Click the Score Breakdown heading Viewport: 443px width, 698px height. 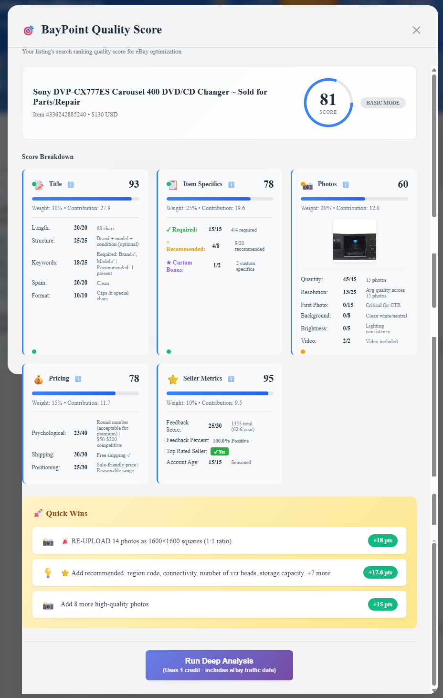[48, 157]
